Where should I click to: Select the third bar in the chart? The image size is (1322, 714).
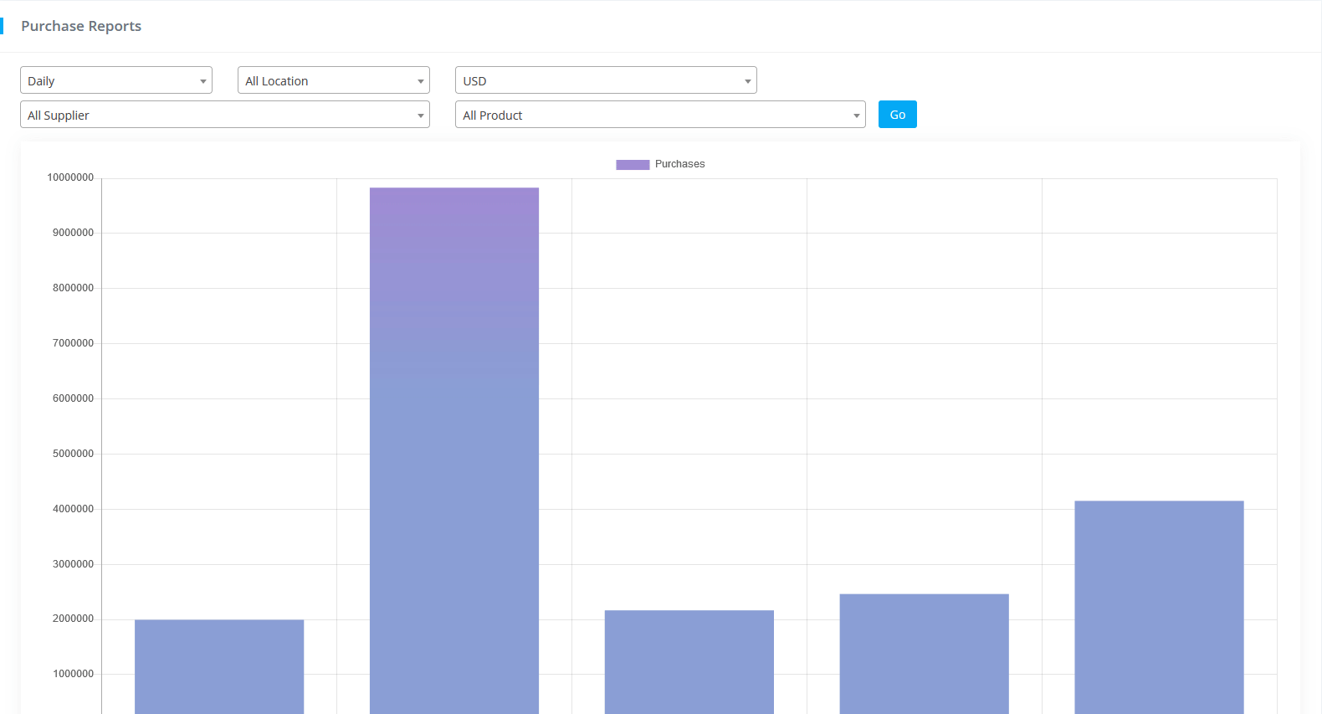point(689,661)
